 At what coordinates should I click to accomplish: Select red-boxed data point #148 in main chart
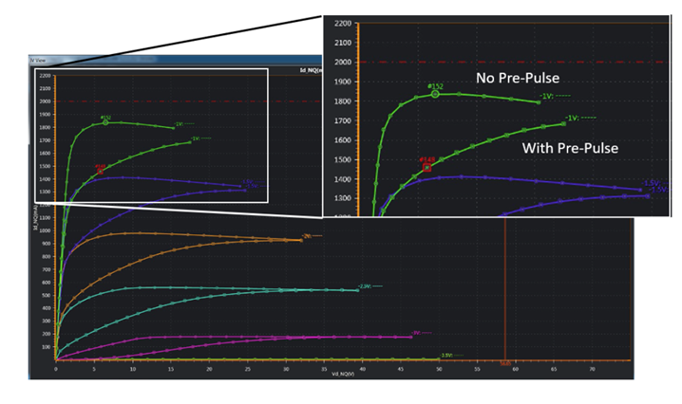point(101,172)
